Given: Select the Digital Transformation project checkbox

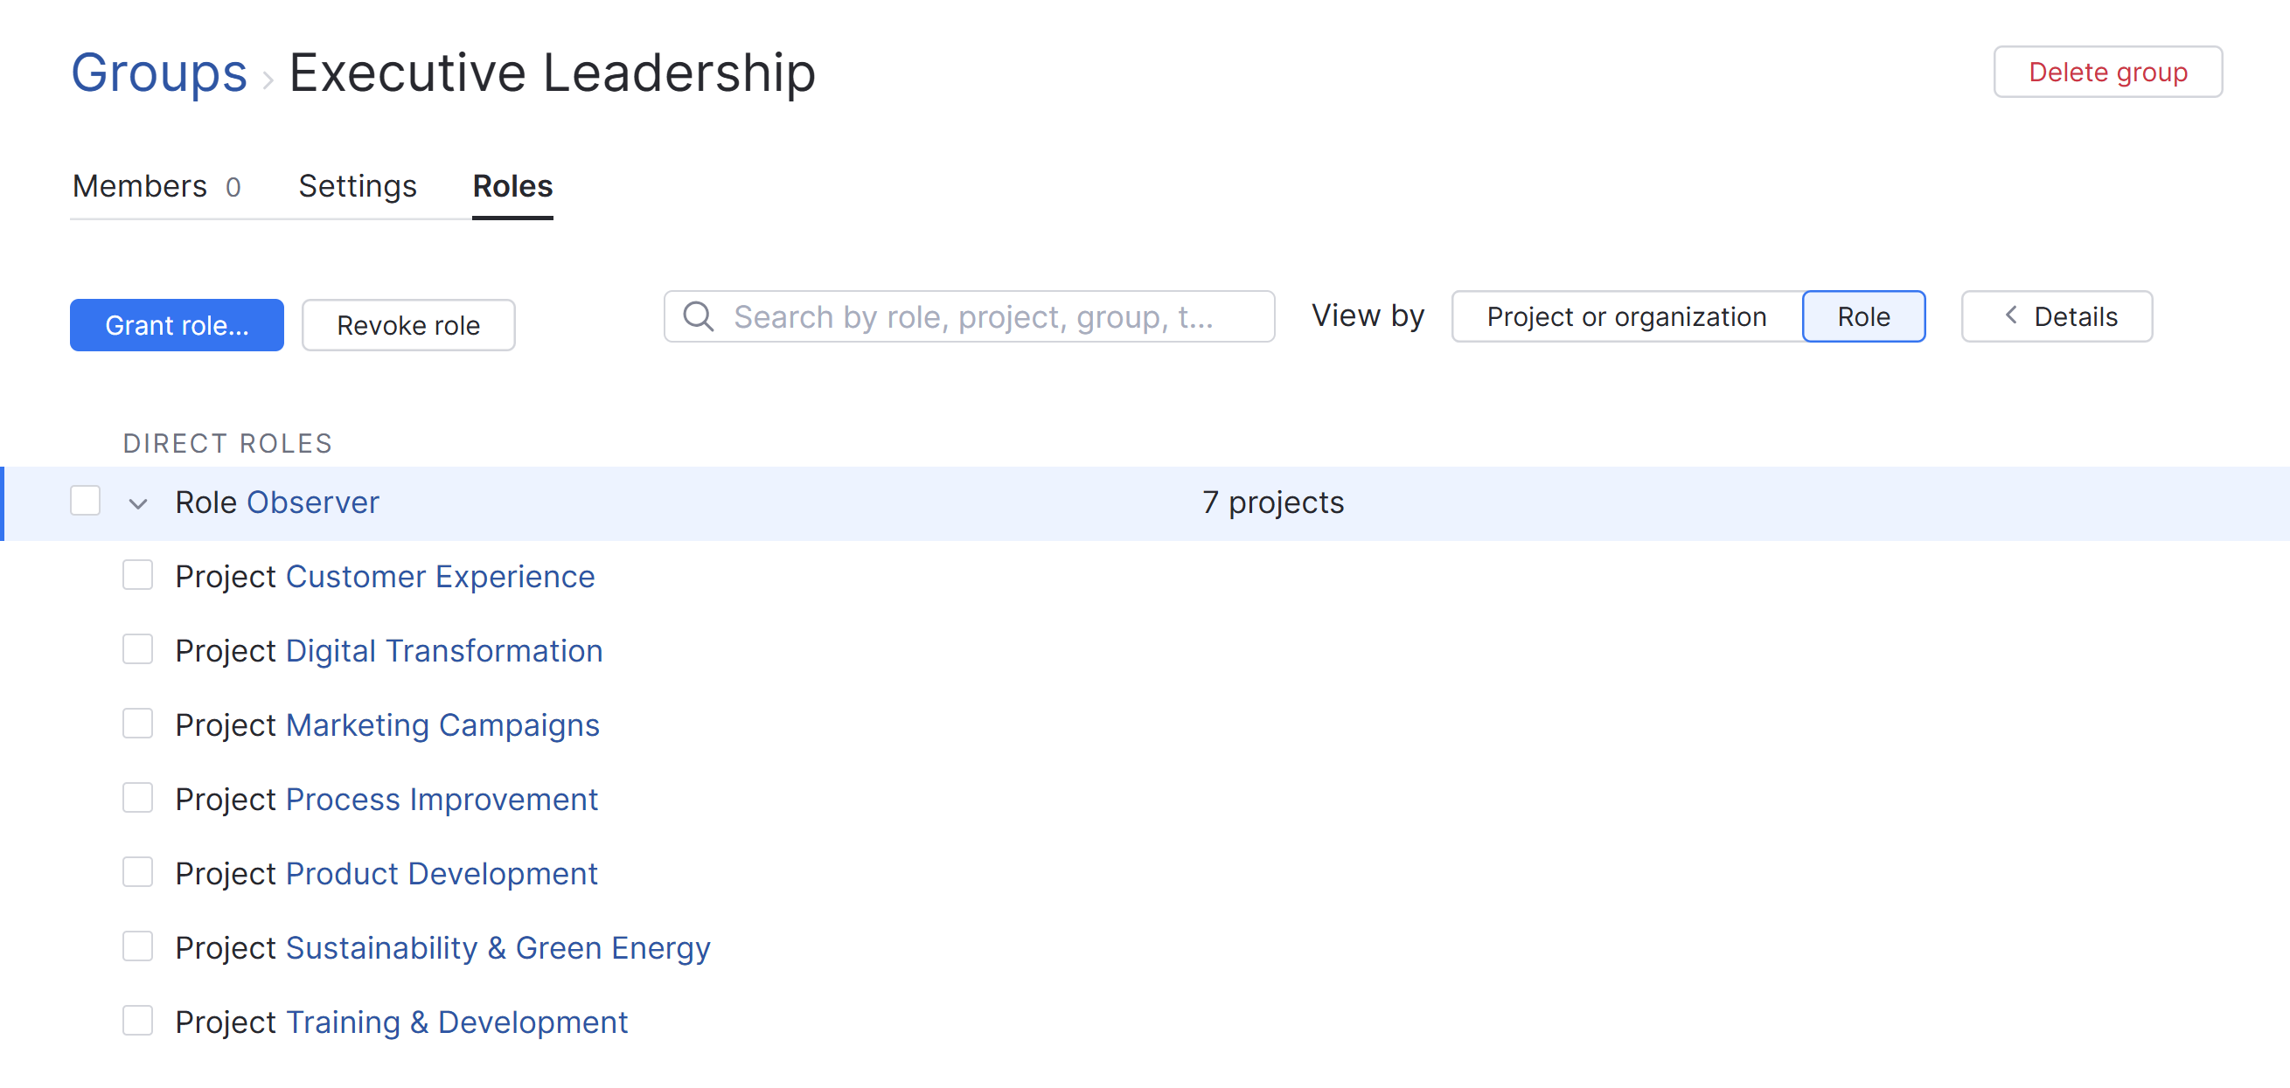Looking at the screenshot, I should [x=138, y=649].
